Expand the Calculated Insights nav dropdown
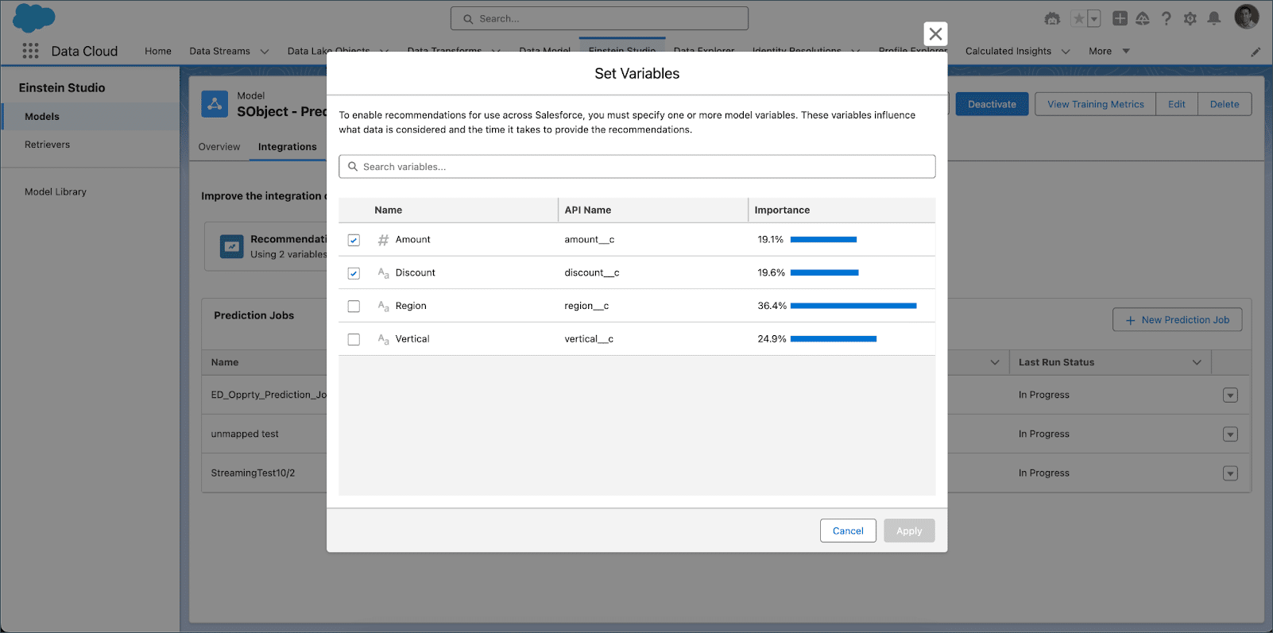The height and width of the screenshot is (633, 1273). (x=1066, y=52)
